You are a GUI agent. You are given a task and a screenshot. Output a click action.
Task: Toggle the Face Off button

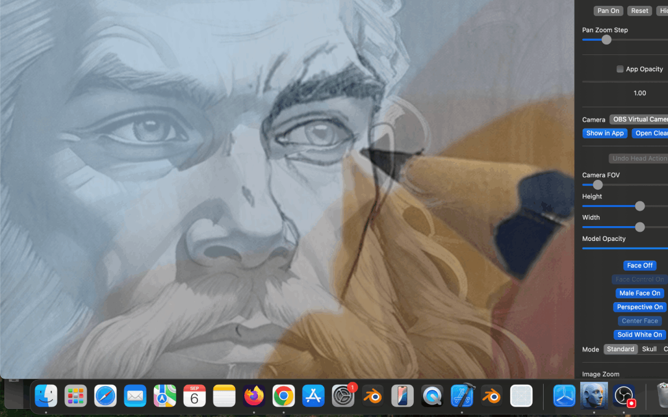(x=640, y=266)
